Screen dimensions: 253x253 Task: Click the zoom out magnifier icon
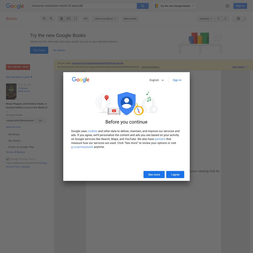click(x=51, y=18)
